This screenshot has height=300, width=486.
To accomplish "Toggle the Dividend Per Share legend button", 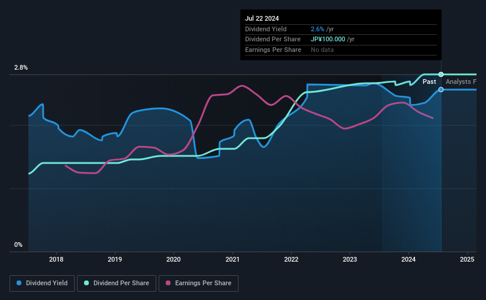I will point(117,283).
